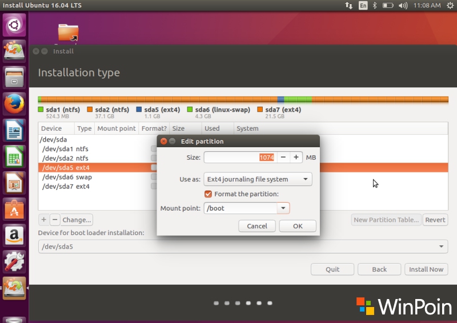457x323 pixels.
Task: Open Ubuntu Software Center launcher icon
Action: pyautogui.click(x=14, y=209)
